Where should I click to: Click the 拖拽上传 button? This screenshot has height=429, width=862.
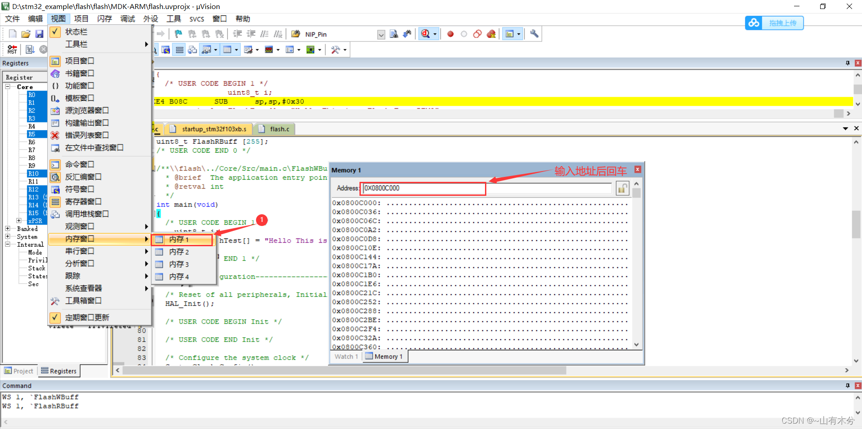pyautogui.click(x=782, y=23)
